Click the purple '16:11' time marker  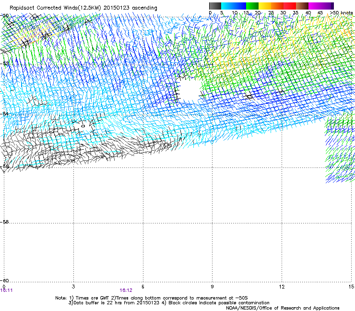pyautogui.click(x=7, y=290)
